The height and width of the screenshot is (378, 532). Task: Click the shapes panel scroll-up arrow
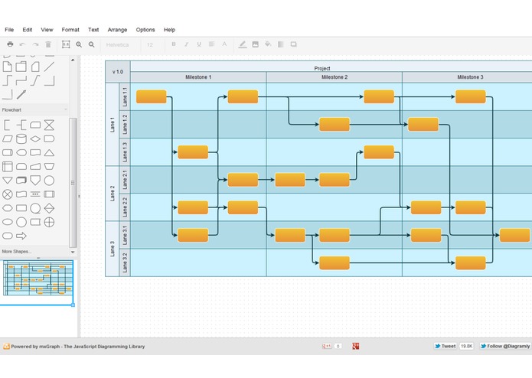[73, 60]
